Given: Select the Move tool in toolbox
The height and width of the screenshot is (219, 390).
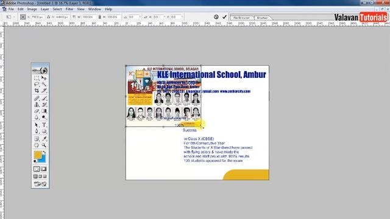Looking at the screenshot, I should click(x=44, y=78).
